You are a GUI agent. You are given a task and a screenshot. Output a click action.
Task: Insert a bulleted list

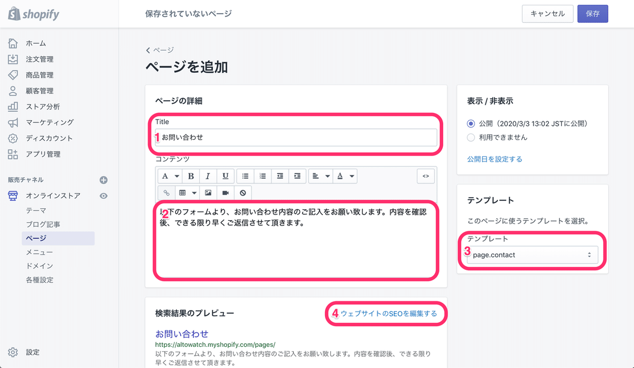245,176
